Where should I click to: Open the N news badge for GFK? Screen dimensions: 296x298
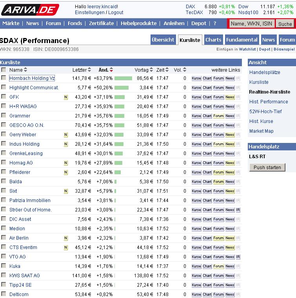(x=66, y=97)
